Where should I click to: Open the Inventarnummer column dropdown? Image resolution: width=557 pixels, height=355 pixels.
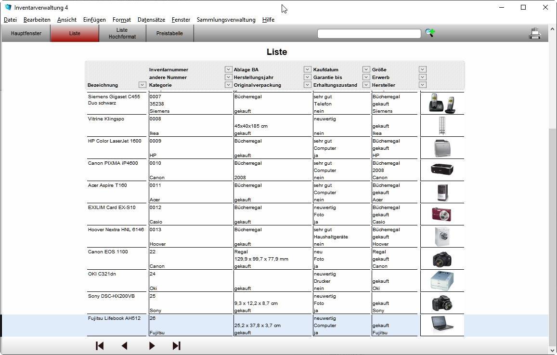pos(228,69)
